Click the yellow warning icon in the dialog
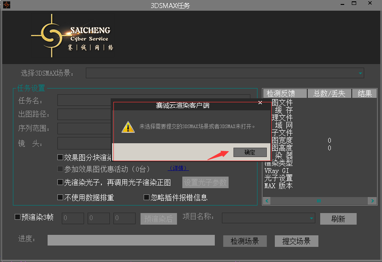Image resolution: width=382 pixels, height=262 pixels. tap(128, 127)
